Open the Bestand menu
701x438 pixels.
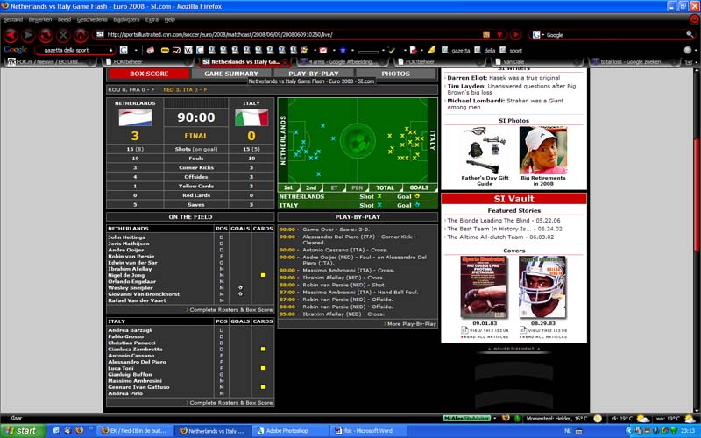point(13,19)
